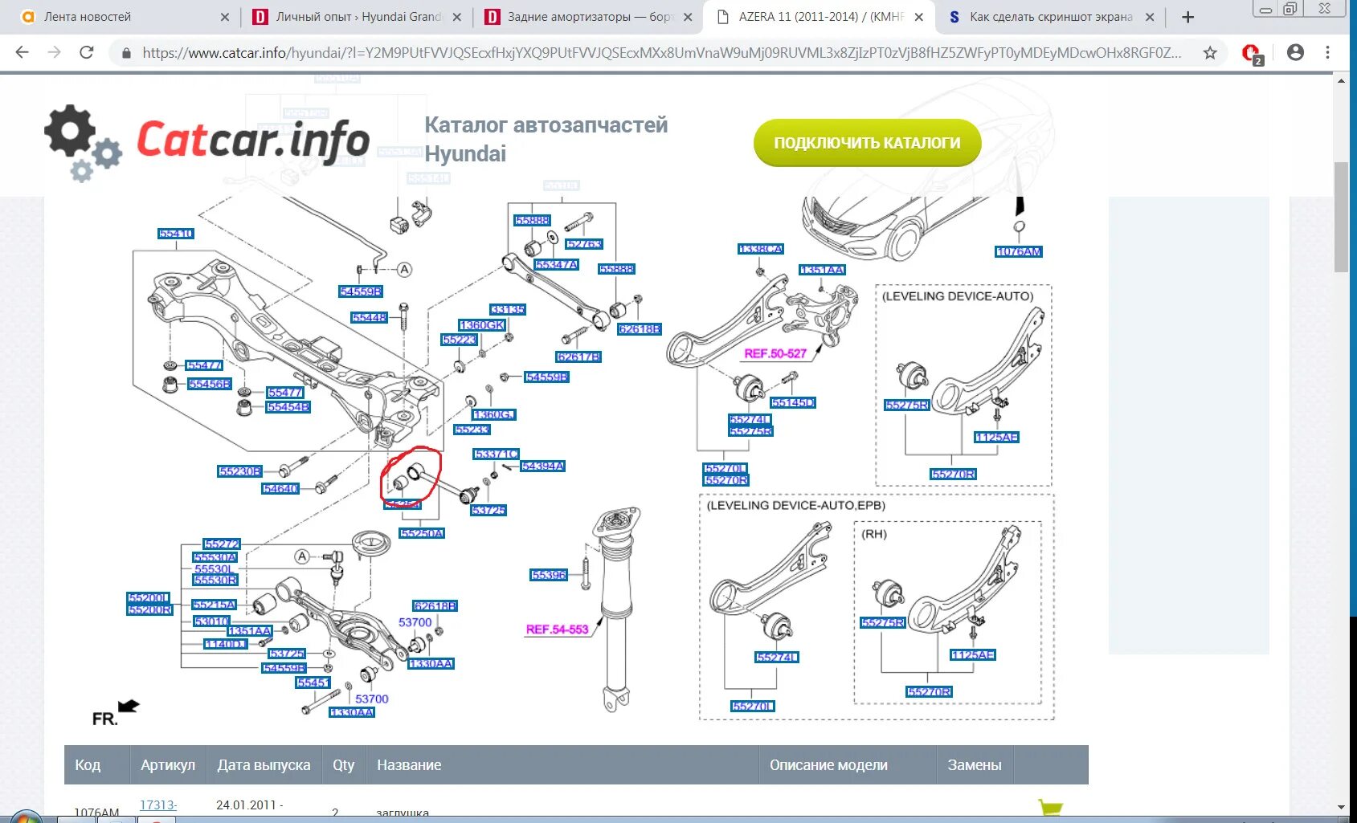Select part label 55145D on diagram
Viewport: 1357px width, 823px height.
[793, 402]
